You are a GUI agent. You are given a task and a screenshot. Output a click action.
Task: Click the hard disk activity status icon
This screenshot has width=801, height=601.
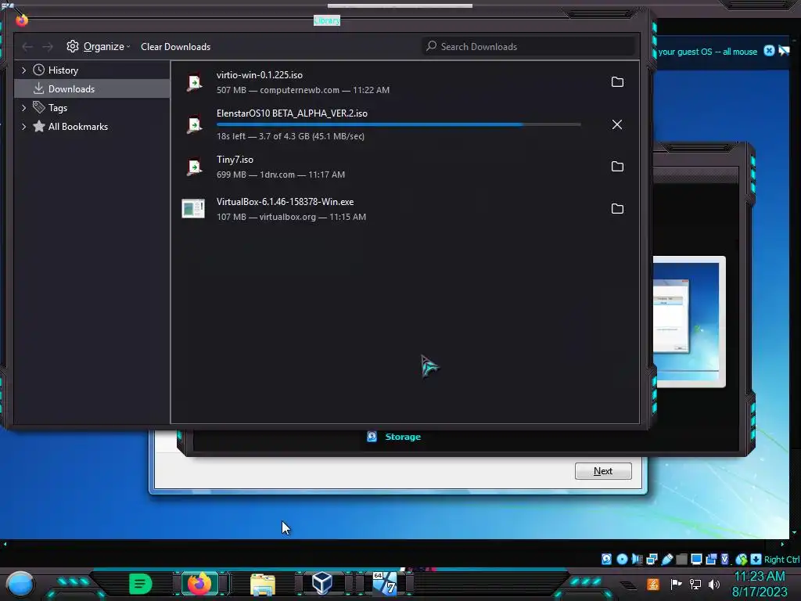click(x=606, y=559)
